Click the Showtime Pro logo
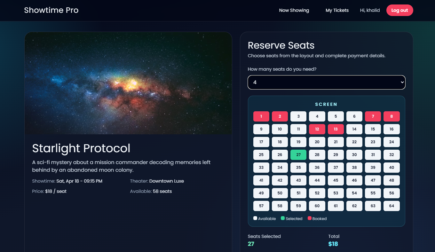Screen dimensions: 435x252 pos(51,10)
